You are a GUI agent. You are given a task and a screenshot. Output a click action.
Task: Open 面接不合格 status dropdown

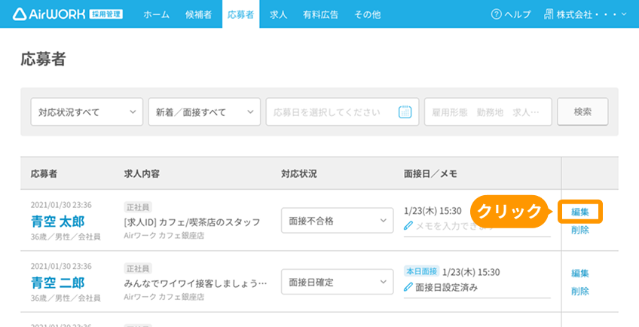(338, 221)
